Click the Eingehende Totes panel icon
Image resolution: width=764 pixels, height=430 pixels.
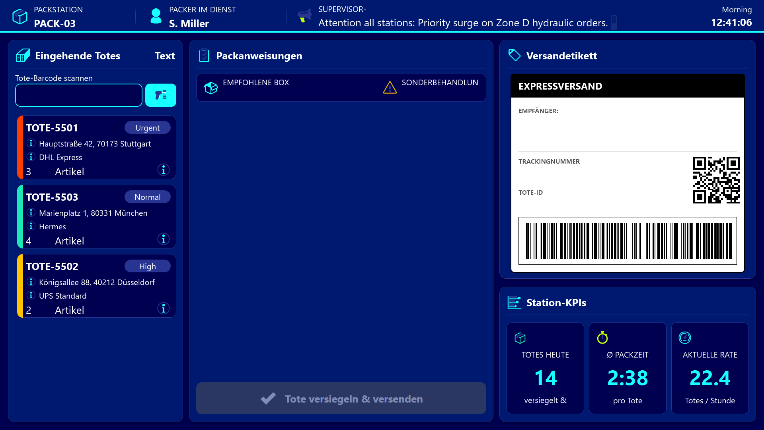coord(23,55)
